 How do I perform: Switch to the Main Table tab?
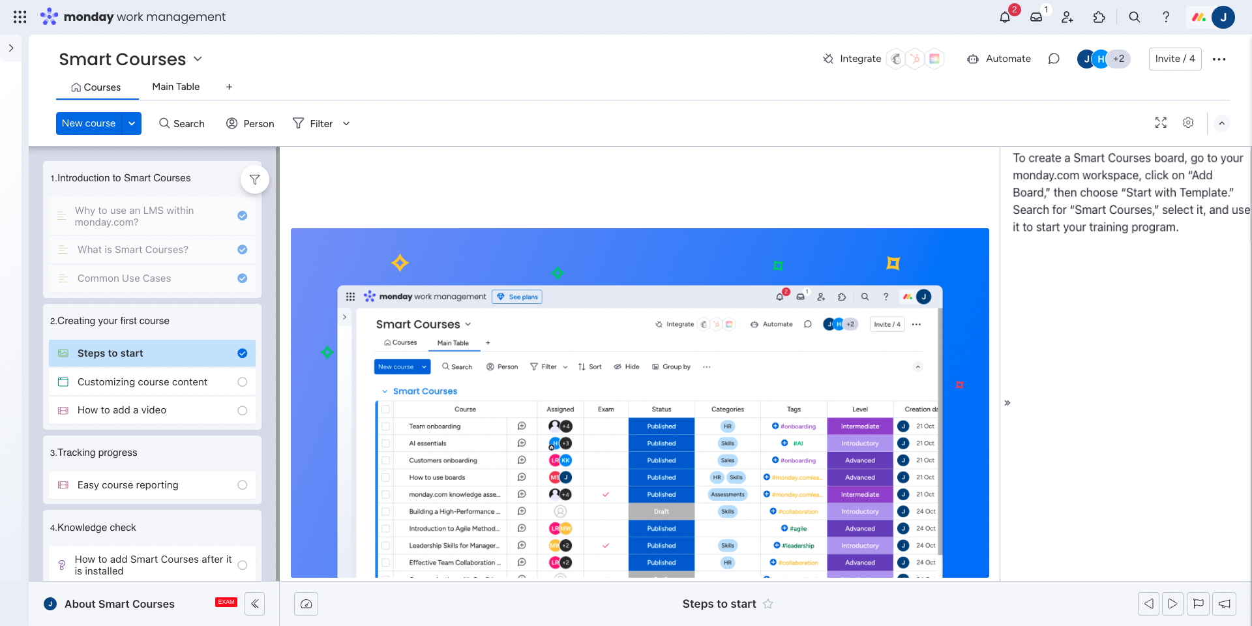(x=176, y=87)
